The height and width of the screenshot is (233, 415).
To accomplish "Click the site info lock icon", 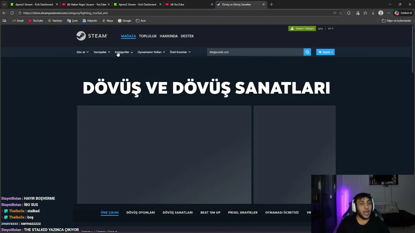I will point(20,13).
